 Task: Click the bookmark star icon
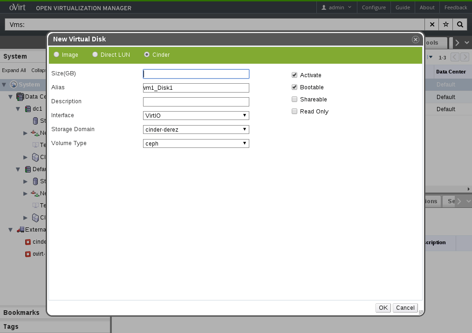click(446, 25)
